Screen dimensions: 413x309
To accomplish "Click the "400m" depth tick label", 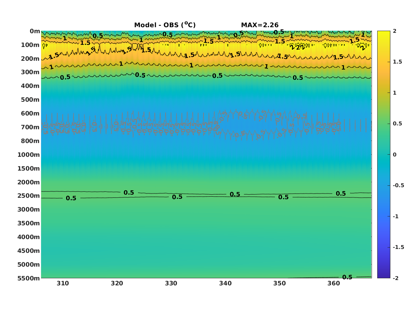I will tap(30, 86).
